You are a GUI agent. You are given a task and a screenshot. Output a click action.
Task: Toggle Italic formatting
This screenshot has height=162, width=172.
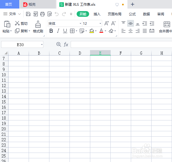[x=58, y=31]
